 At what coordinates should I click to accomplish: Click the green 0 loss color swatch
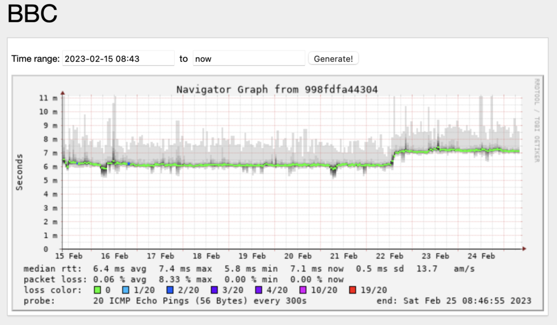97,290
